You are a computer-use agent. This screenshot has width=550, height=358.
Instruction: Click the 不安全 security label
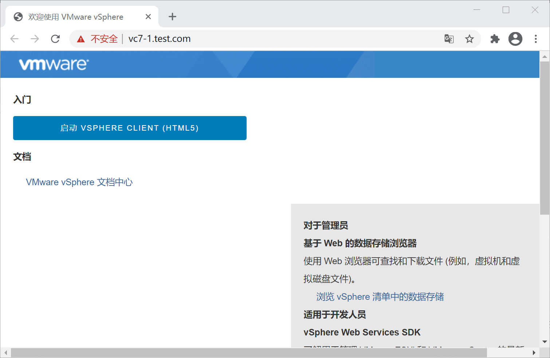point(104,39)
